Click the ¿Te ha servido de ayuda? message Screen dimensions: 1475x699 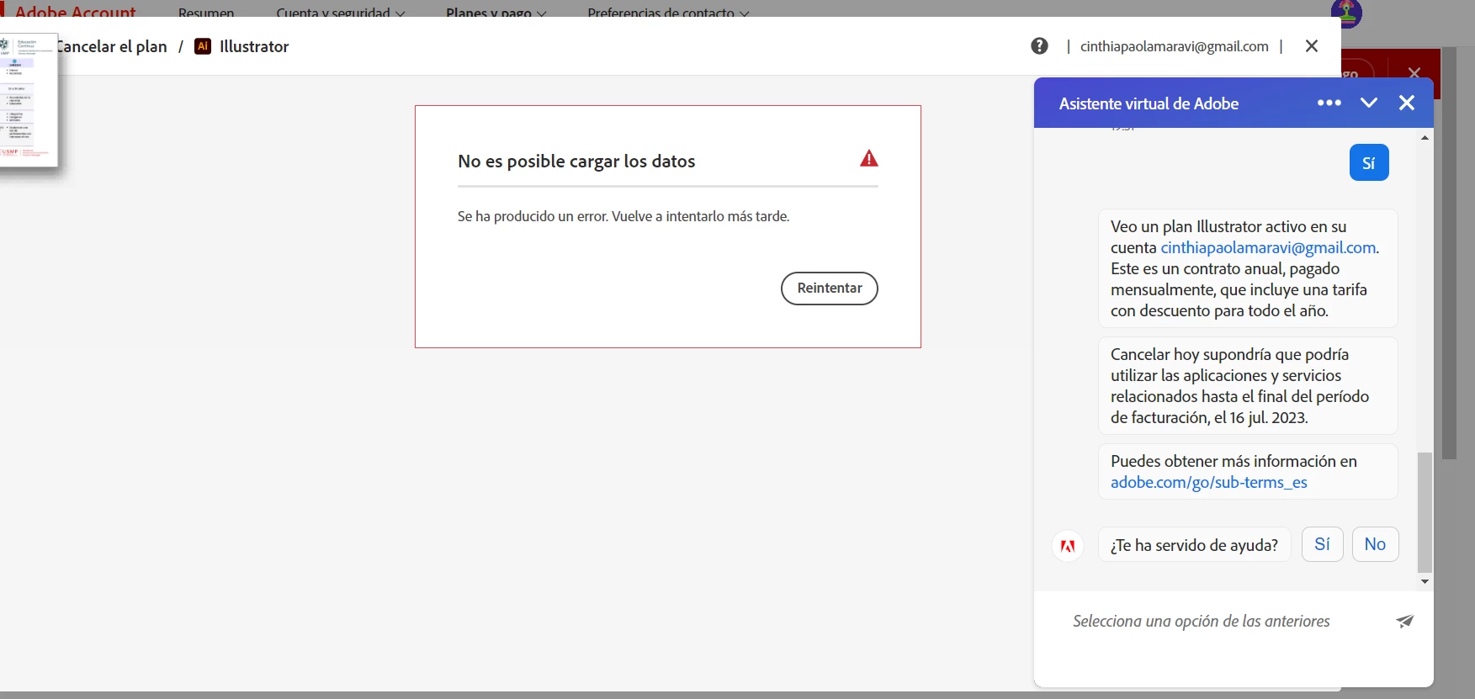point(1194,545)
